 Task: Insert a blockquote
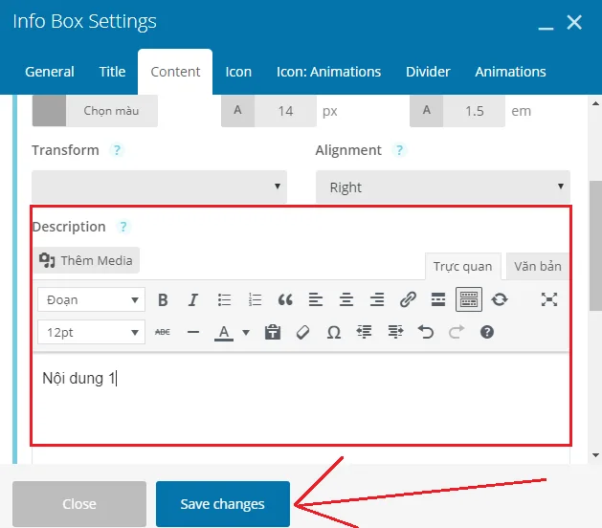click(x=285, y=299)
